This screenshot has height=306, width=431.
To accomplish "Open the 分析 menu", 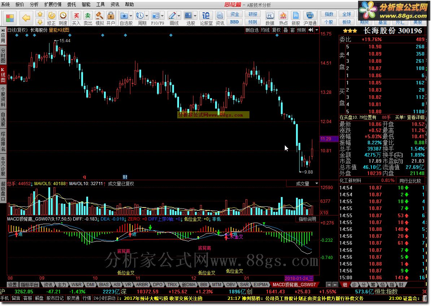I will (x=34, y=4).
